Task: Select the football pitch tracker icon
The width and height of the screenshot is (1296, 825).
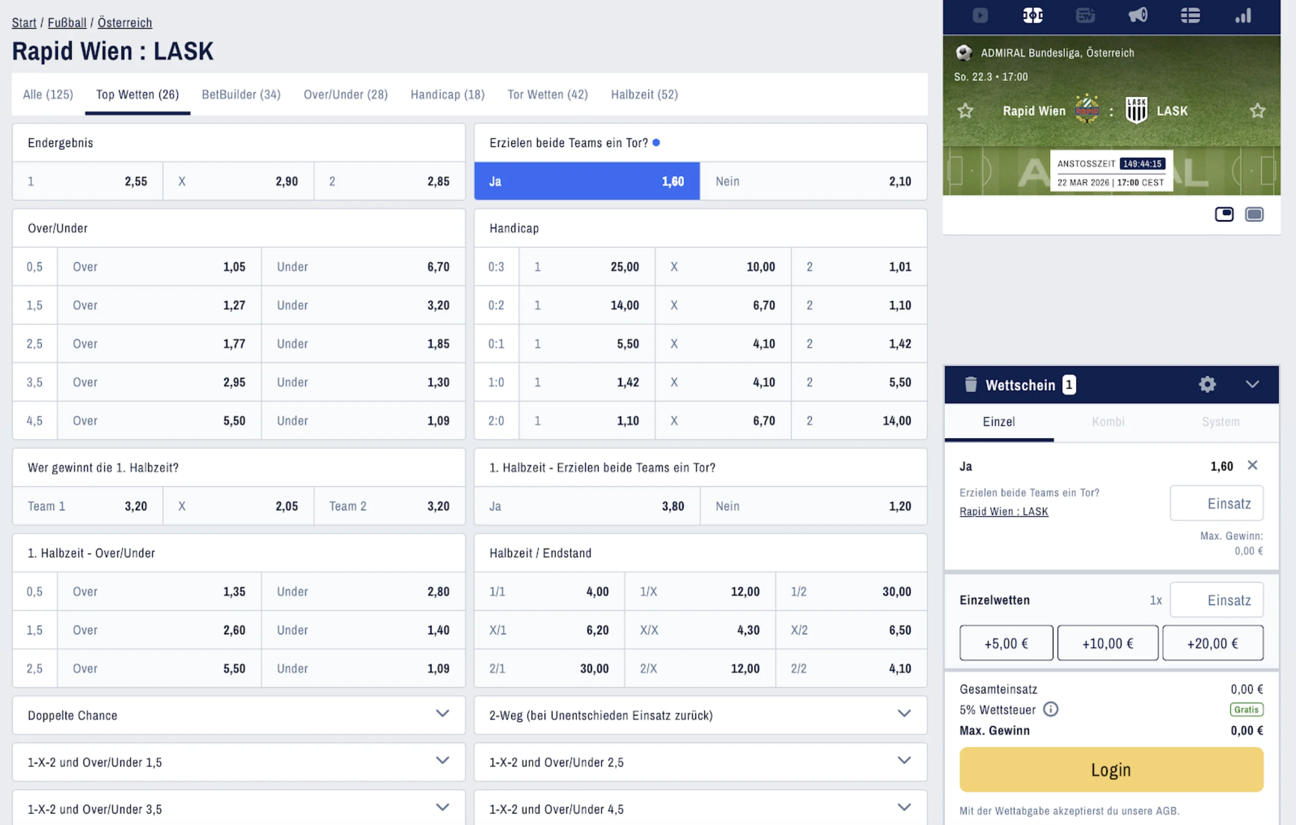Action: click(1032, 15)
